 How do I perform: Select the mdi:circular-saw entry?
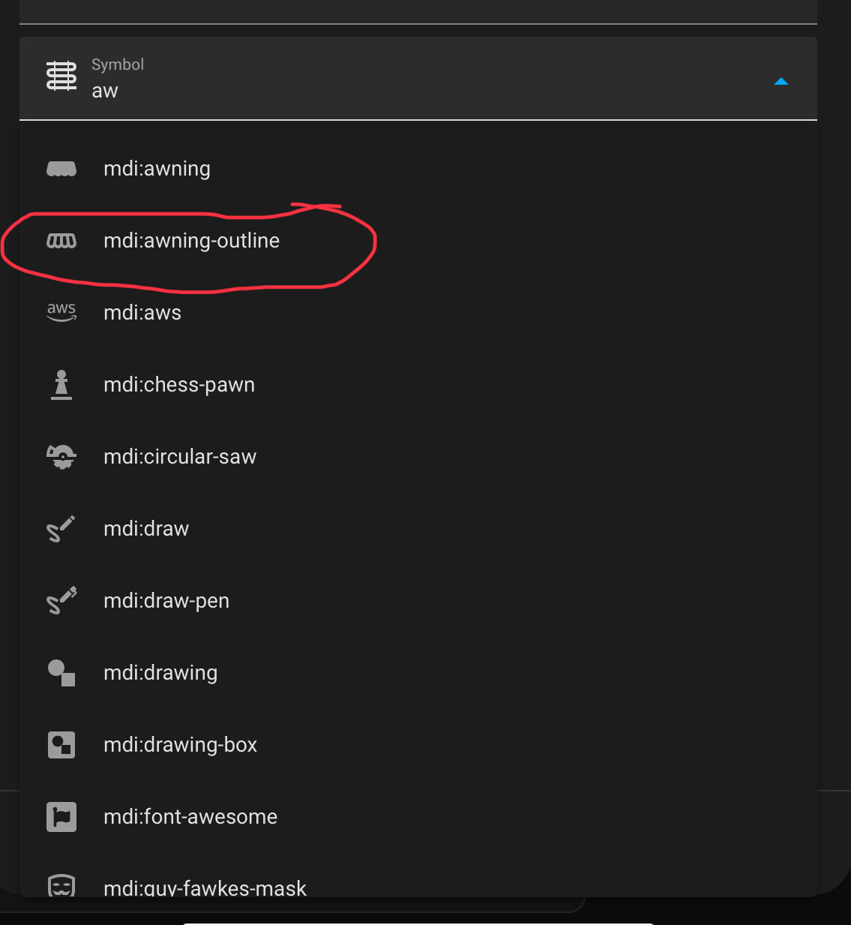click(180, 457)
